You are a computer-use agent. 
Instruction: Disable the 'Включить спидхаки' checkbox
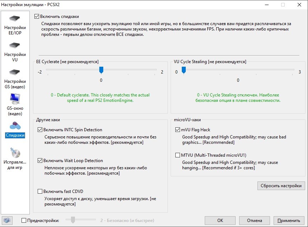pyautogui.click(x=37, y=16)
